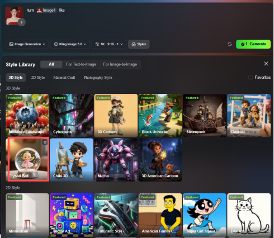The image size is (274, 238).
Task: Click the refresh icon beside Generate
Action: pos(230,44)
